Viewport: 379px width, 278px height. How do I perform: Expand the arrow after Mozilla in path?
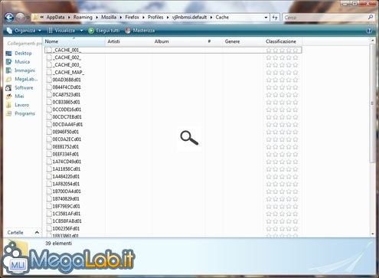point(121,18)
